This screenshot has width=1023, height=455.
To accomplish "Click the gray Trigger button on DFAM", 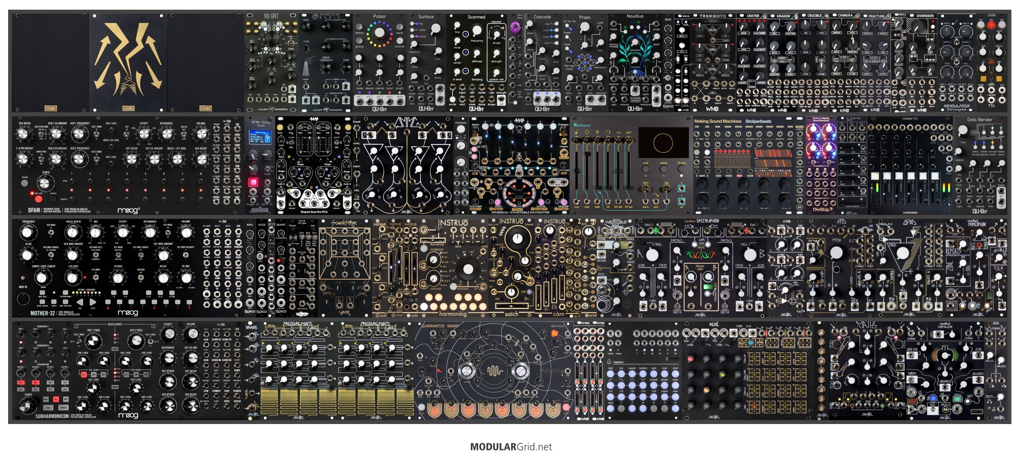I will point(25,183).
